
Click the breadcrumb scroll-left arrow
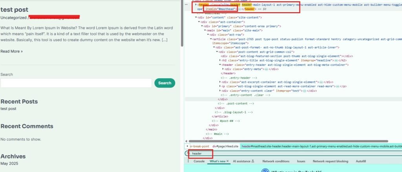pyautogui.click(x=186, y=146)
